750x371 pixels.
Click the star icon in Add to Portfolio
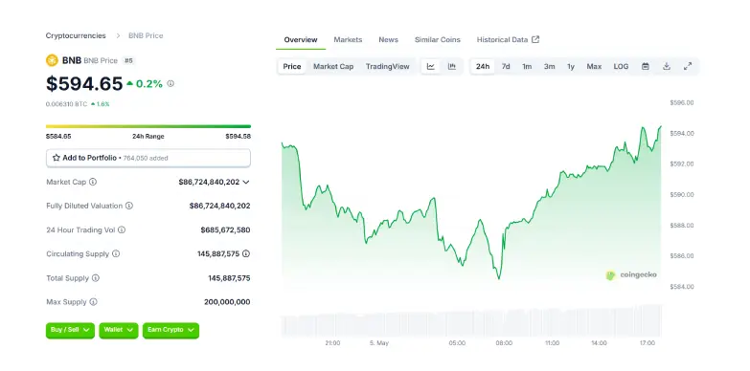point(56,158)
